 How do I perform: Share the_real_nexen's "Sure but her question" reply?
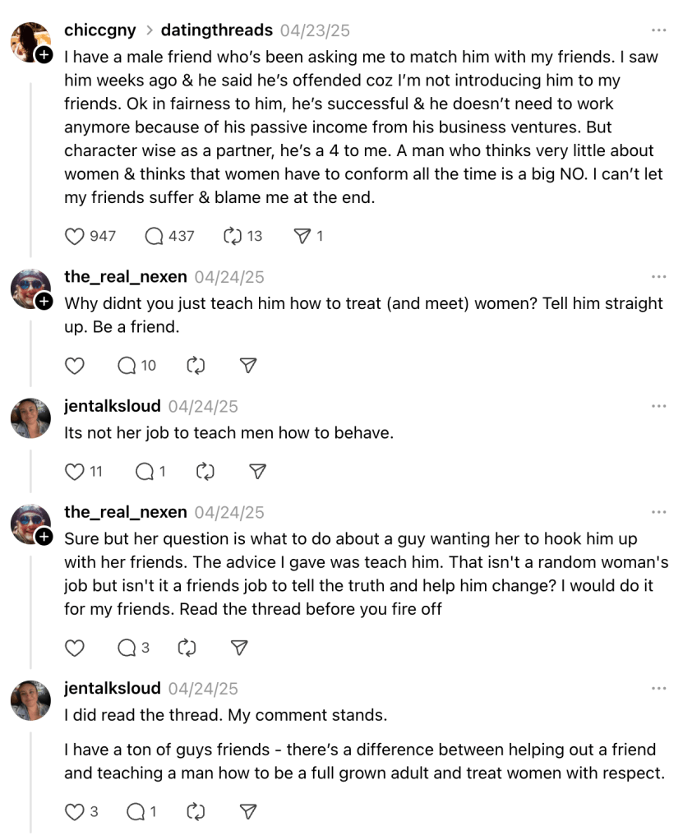(239, 648)
